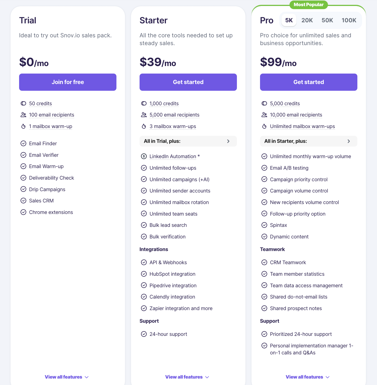Switch Pro pricing to the 50K tier
Image resolution: width=377 pixels, height=385 pixels.
point(327,20)
